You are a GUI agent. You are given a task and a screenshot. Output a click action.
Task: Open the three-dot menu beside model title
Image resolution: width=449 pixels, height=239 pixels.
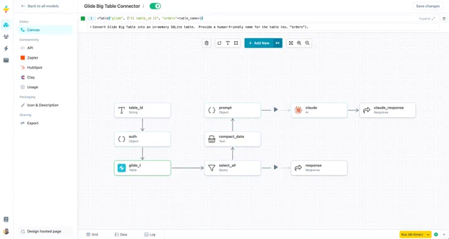pyautogui.click(x=143, y=6)
